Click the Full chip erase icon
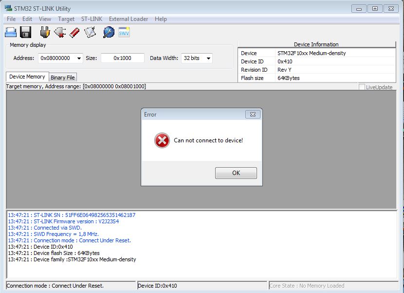This screenshot has width=404, height=293. pyautogui.click(x=74, y=33)
